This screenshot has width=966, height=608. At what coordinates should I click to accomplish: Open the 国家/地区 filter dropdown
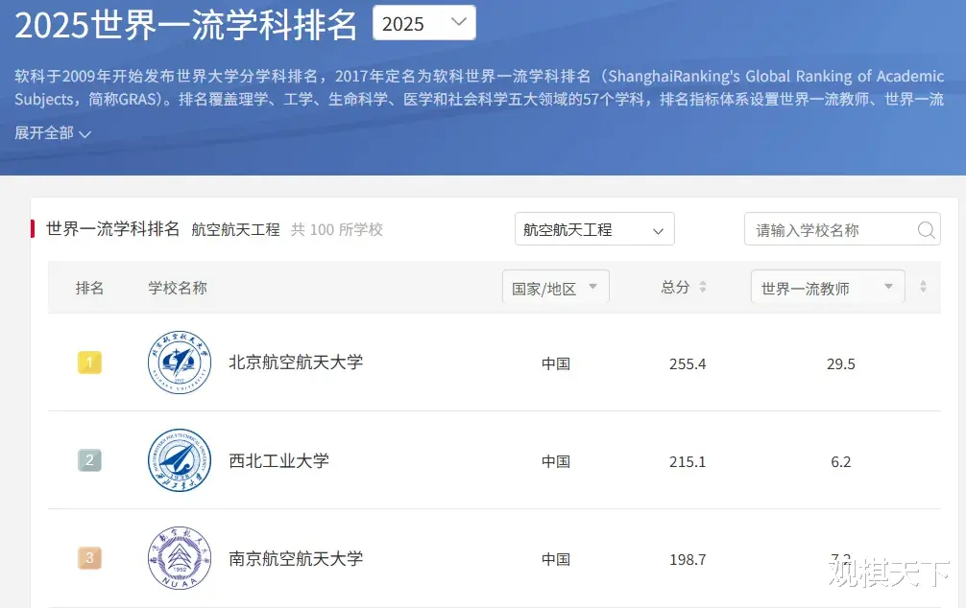click(x=556, y=288)
